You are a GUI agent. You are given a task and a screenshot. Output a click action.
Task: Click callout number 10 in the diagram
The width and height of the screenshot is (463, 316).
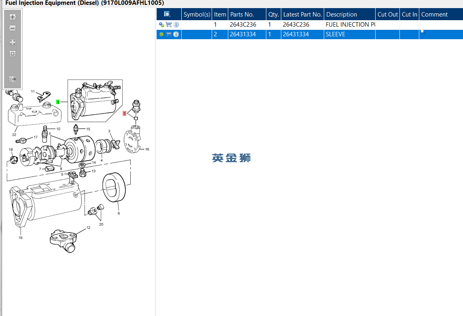(x=58, y=129)
